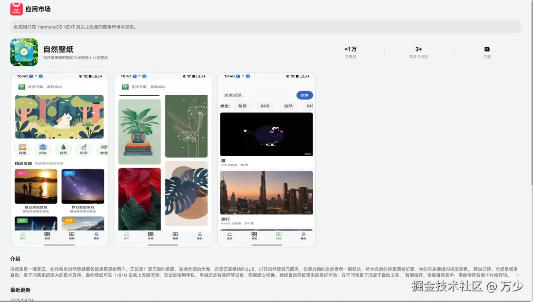Open the 夏日清凉壁纸 sunset thumbnail
The image size is (533, 302).
click(36, 186)
